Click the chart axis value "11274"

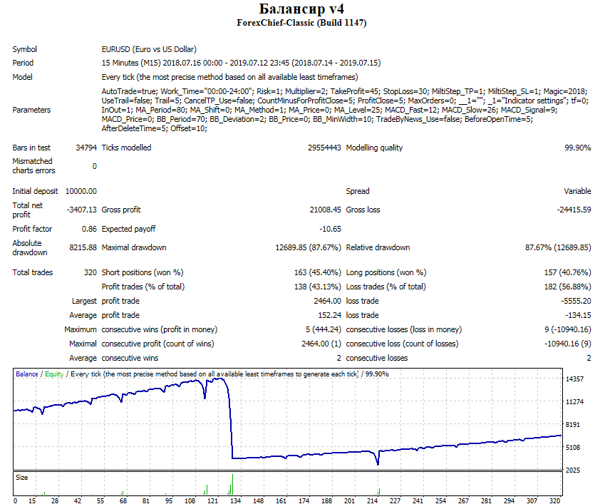(574, 402)
